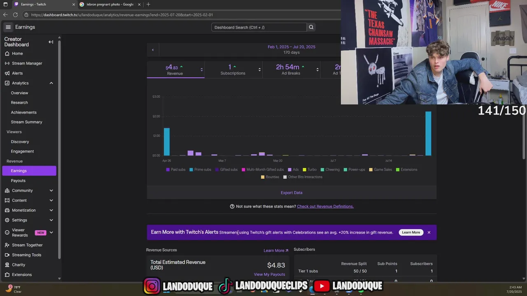This screenshot has width=527, height=296.
Task: Collapse the Creator Dashboard sidebar arrow
Action: pos(51,42)
